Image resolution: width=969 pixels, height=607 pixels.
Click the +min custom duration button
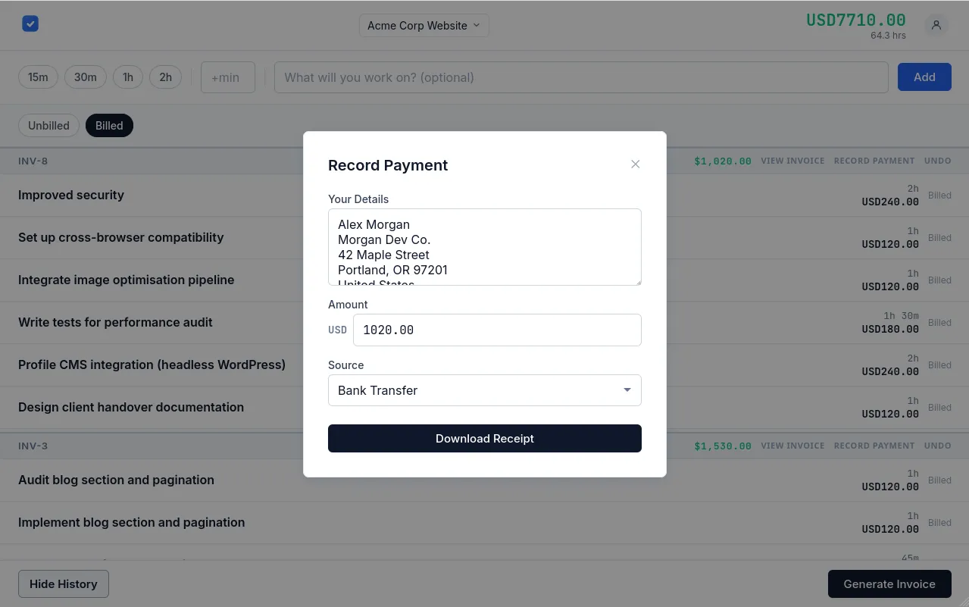[227, 77]
